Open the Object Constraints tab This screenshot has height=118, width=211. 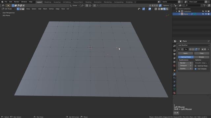click(x=174, y=85)
